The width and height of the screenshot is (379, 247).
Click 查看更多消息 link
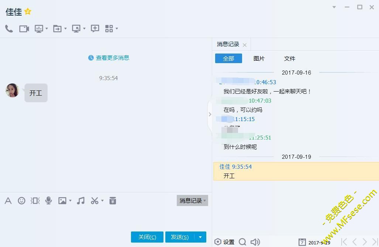pos(113,58)
